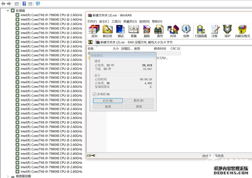Open the Tools (工具) menu

[116, 22]
